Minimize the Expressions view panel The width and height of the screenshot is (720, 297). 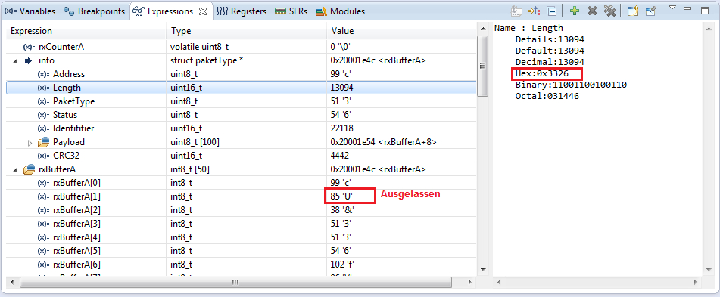(687, 8)
